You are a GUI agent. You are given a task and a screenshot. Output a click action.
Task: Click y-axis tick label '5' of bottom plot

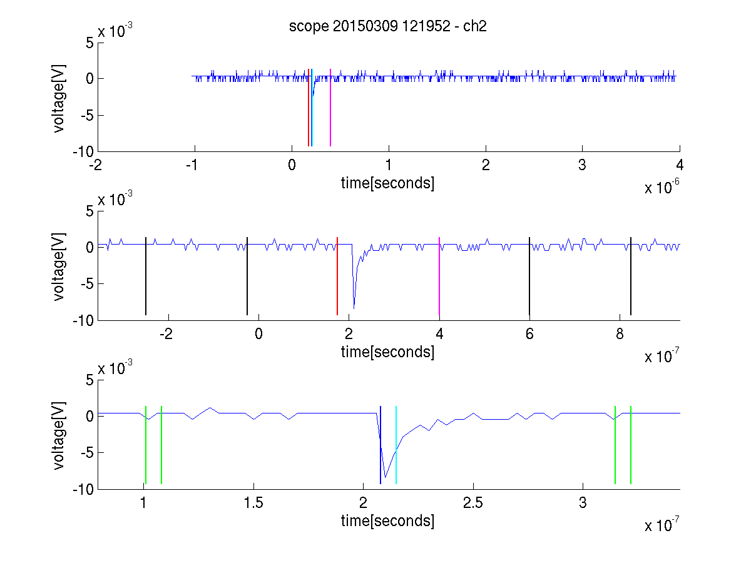tap(90, 379)
